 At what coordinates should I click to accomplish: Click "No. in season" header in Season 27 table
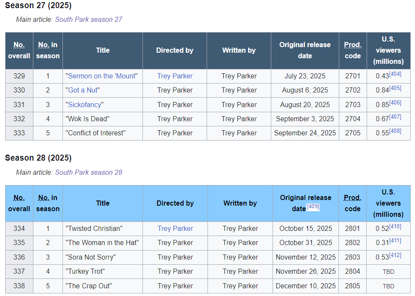[48, 51]
